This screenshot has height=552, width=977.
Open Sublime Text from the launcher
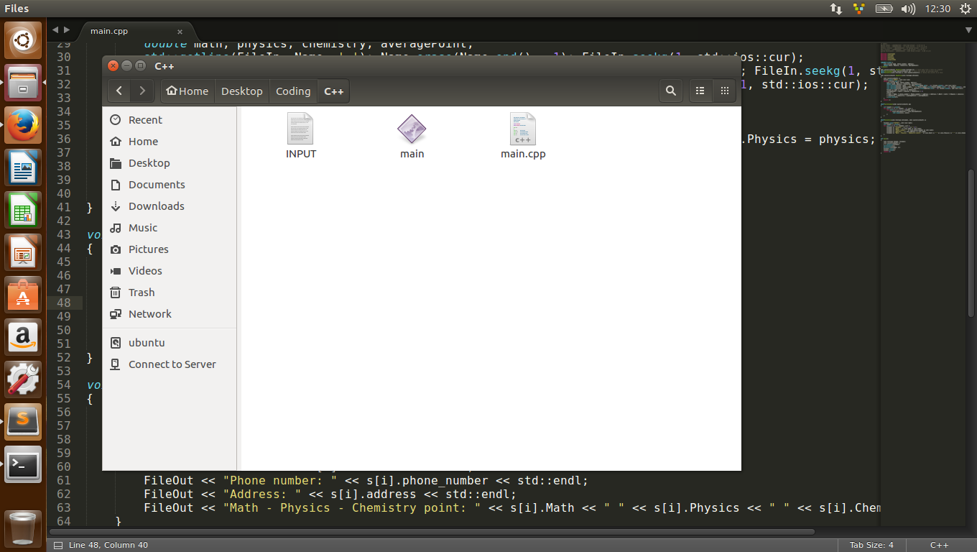[23, 421]
